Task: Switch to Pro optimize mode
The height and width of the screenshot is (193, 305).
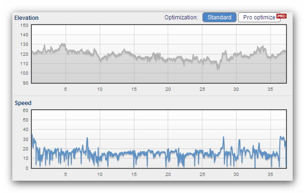Action: click(259, 18)
